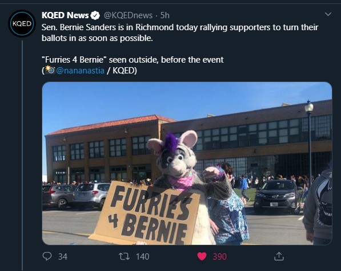Click the "/ KQED)" photo credit text
The image size is (341, 271).
tap(122, 71)
